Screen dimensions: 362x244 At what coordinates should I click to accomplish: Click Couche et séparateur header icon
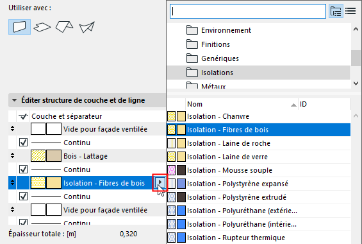point(23,116)
